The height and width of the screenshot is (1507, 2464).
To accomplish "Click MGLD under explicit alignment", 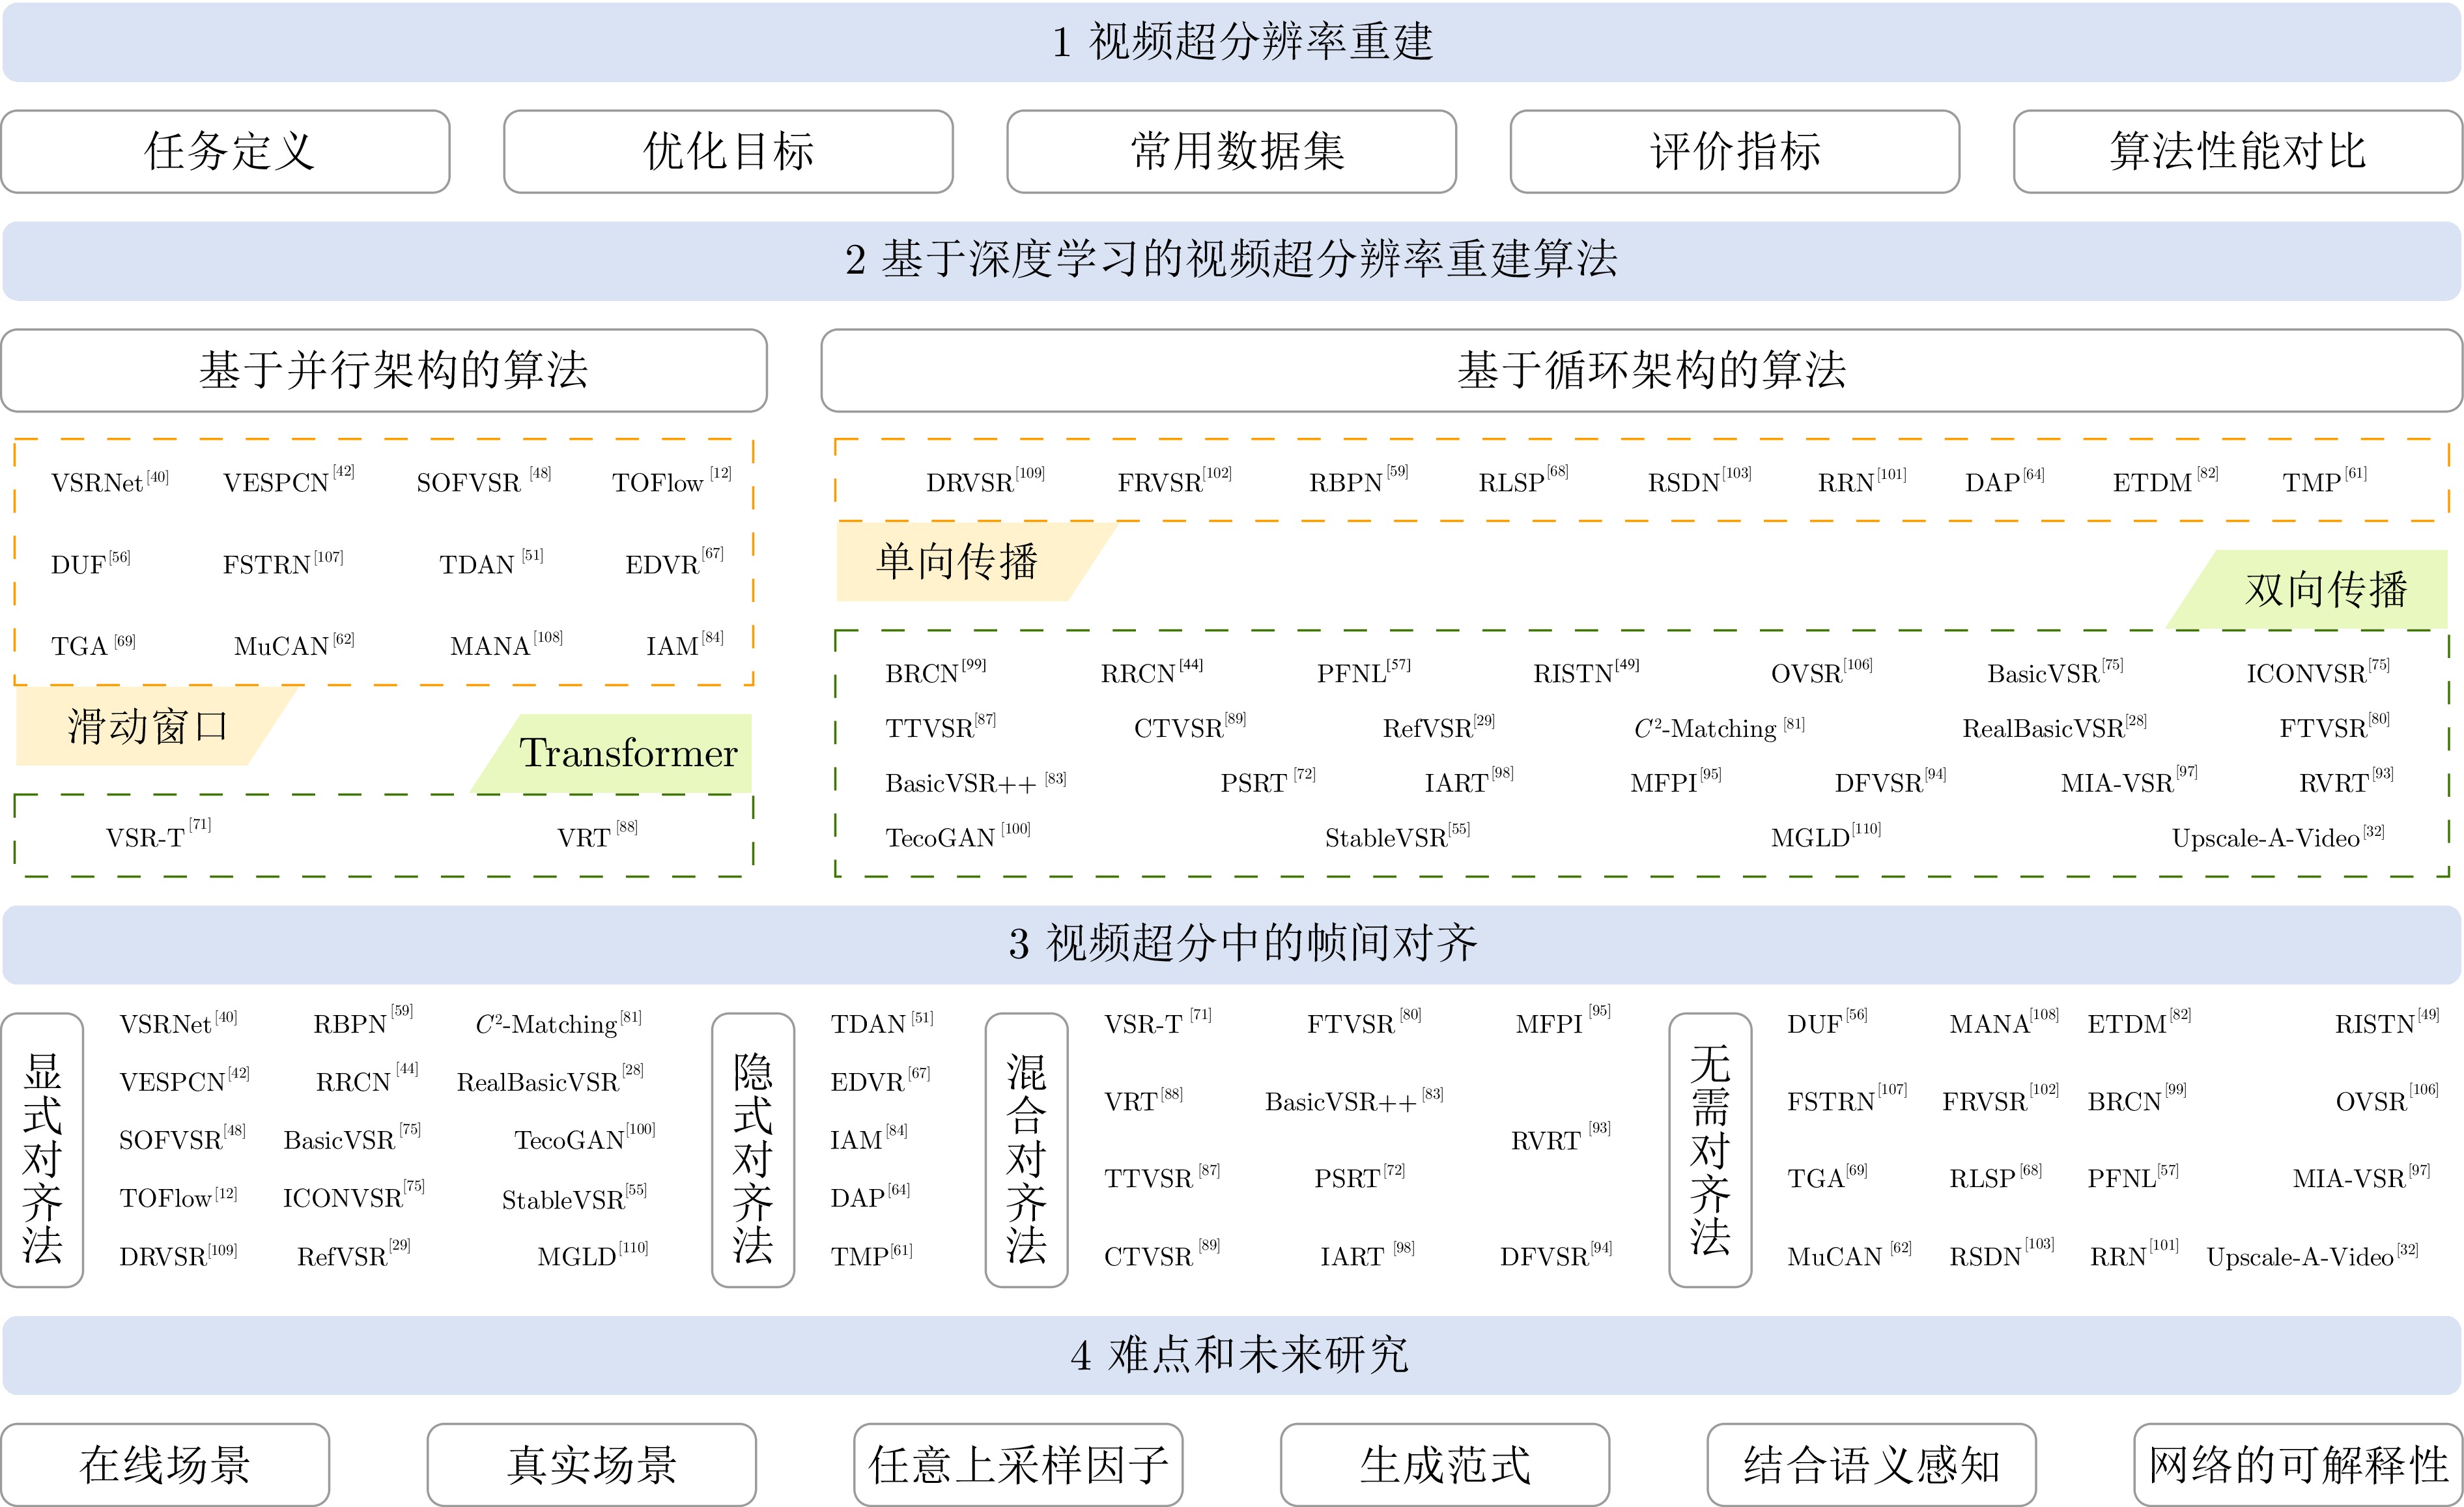I will [x=593, y=1255].
